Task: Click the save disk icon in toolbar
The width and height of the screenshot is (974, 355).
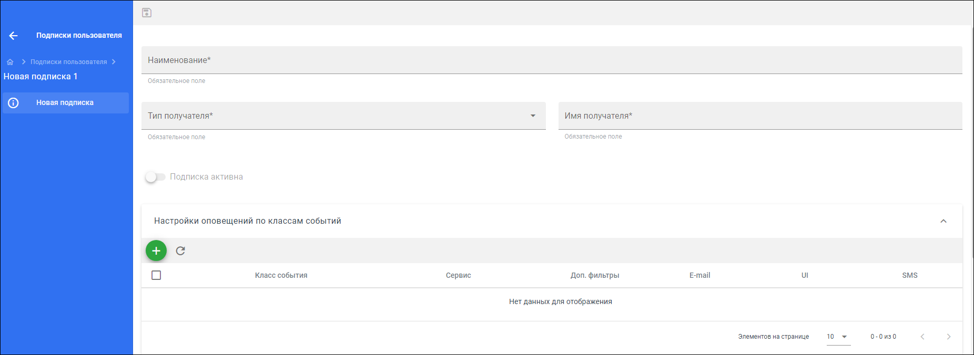Action: pos(147,13)
